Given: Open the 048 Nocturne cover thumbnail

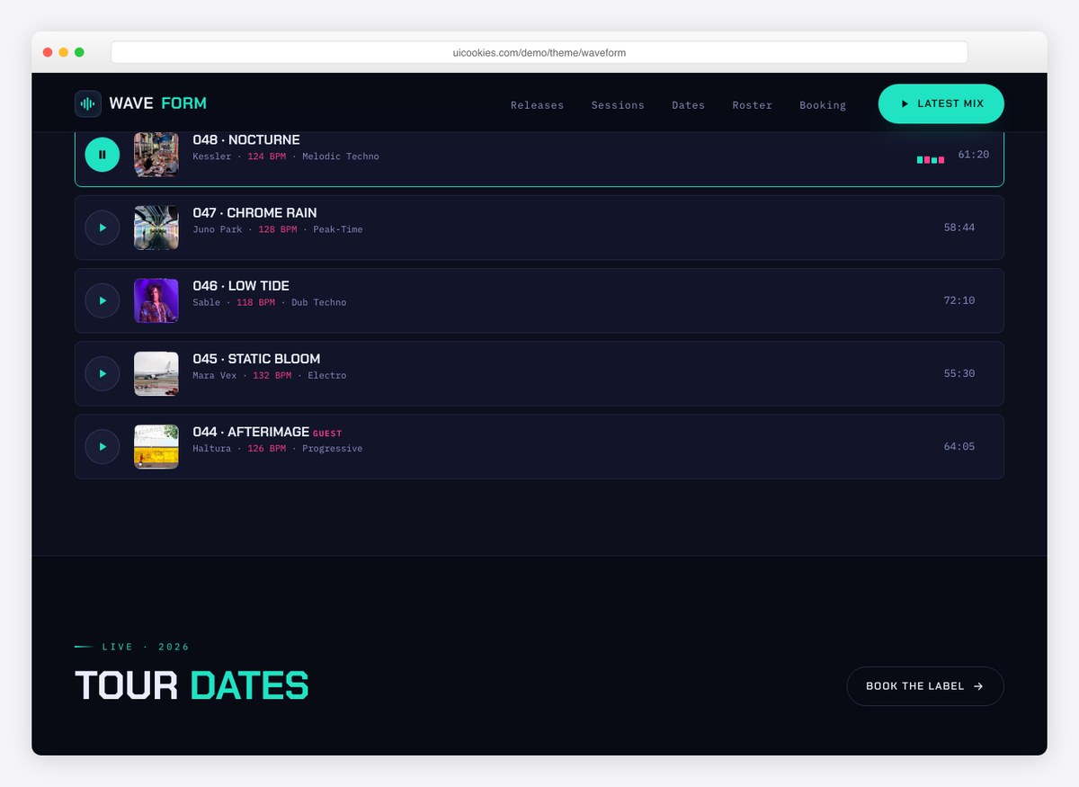Looking at the screenshot, I should 156,155.
